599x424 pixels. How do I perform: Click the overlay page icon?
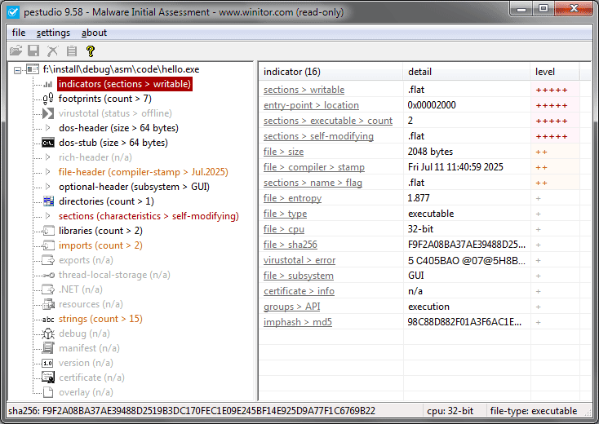48,392
